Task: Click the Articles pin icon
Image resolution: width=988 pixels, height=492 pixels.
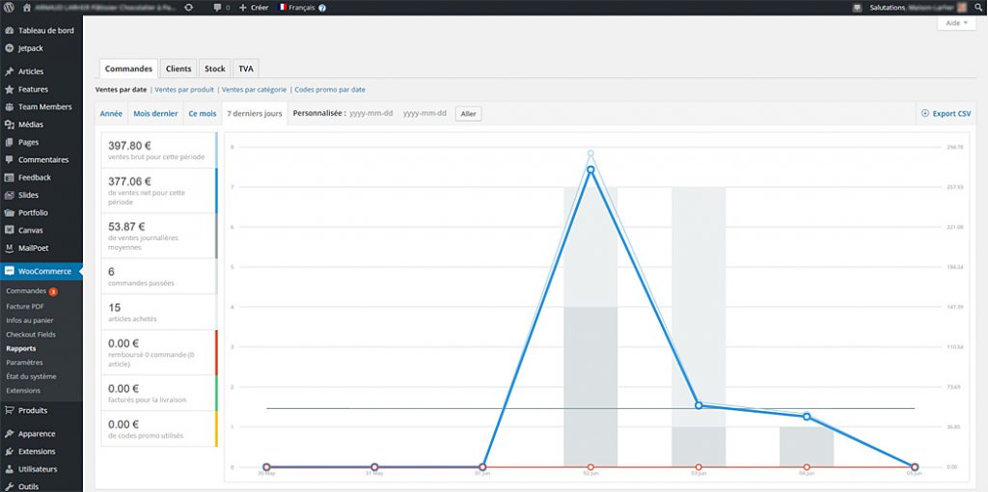Action: (9, 71)
